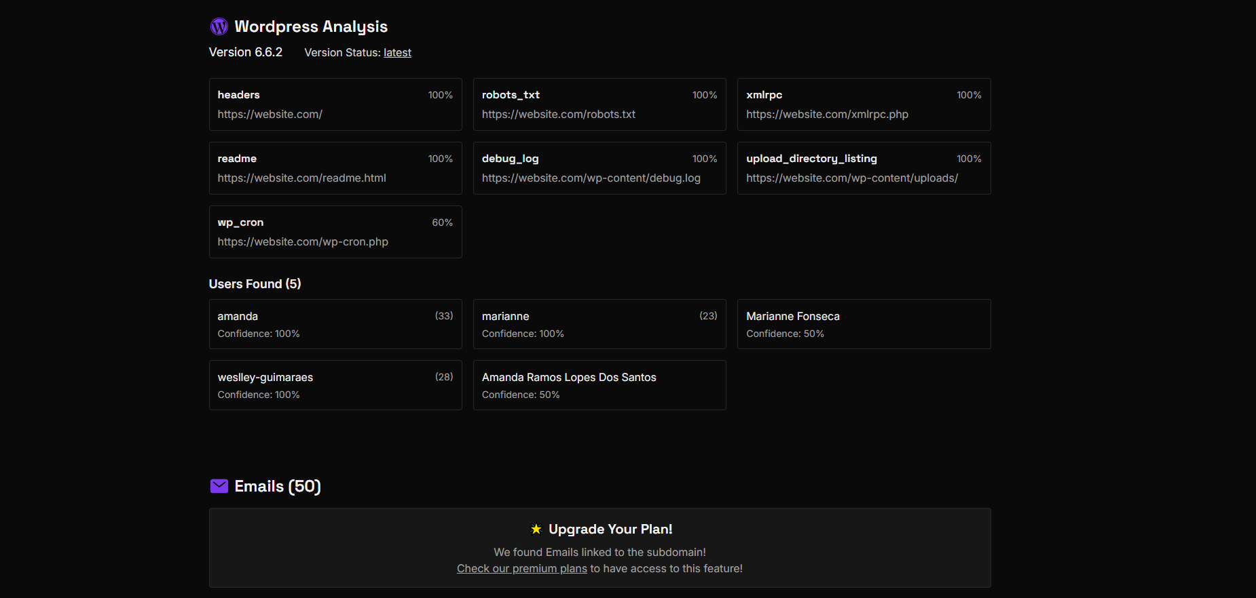Open the debug.log URL text
1256x598 pixels.
591,178
